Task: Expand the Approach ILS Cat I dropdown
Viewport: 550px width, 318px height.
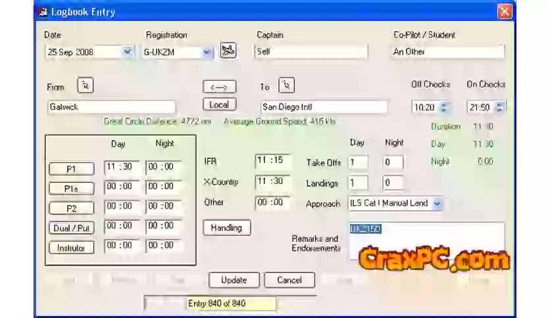Action: (437, 204)
